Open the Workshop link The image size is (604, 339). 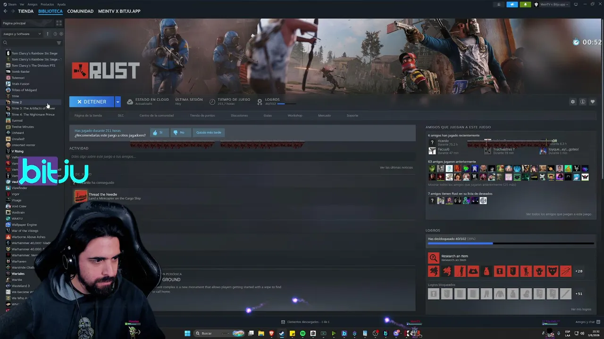pos(295,115)
